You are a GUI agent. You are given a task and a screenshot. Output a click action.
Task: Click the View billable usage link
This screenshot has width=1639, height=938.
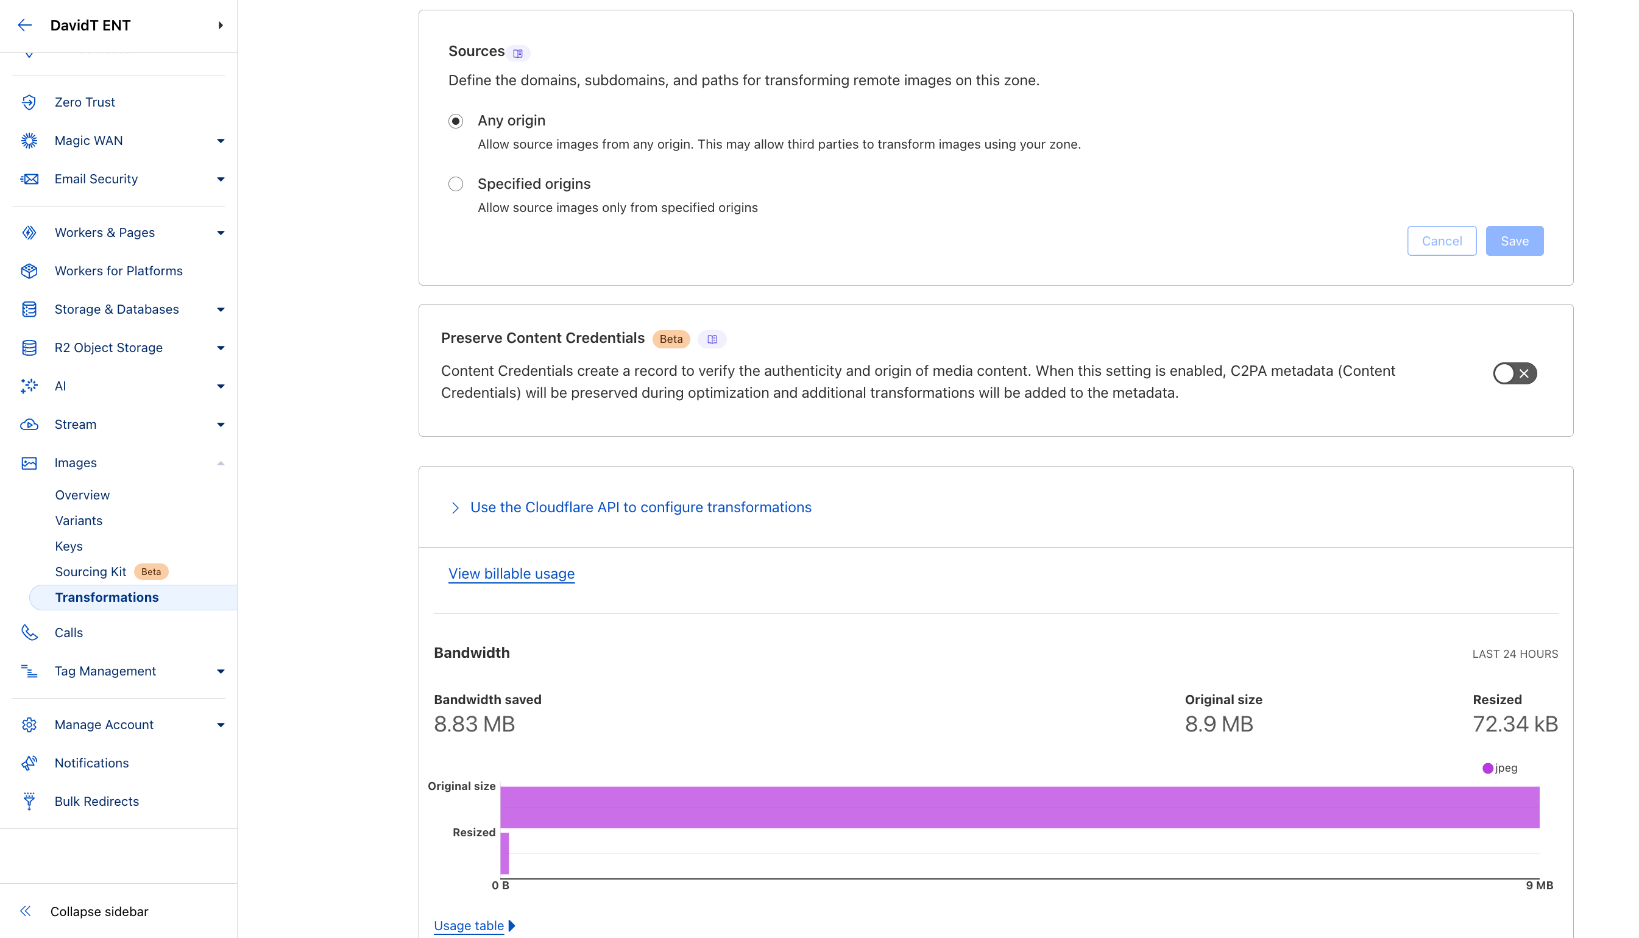512,573
